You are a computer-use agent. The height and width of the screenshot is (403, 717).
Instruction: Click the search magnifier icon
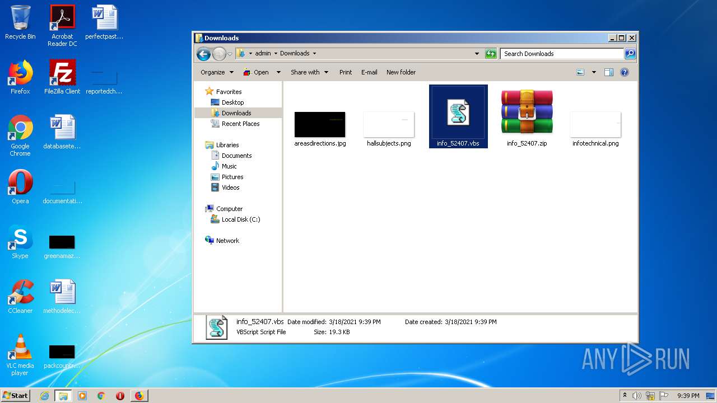630,54
